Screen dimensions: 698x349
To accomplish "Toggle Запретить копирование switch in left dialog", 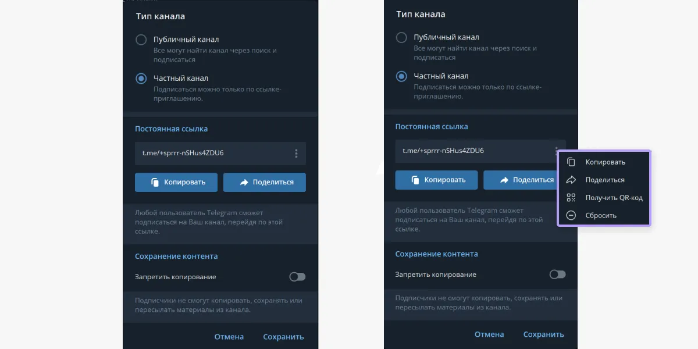I will pyautogui.click(x=297, y=277).
